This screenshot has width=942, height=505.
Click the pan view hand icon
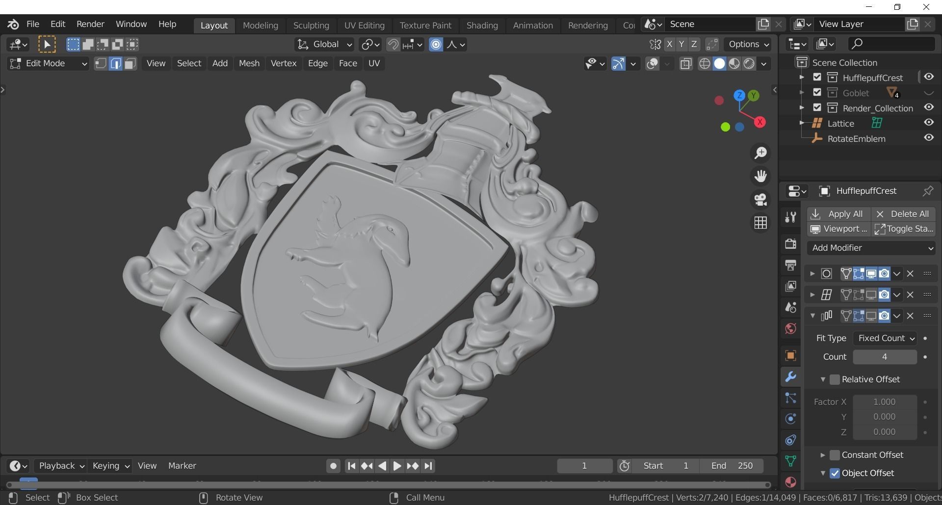[x=760, y=176]
